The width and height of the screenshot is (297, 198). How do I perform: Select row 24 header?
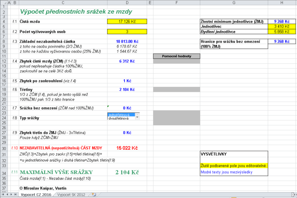click(4, 118)
